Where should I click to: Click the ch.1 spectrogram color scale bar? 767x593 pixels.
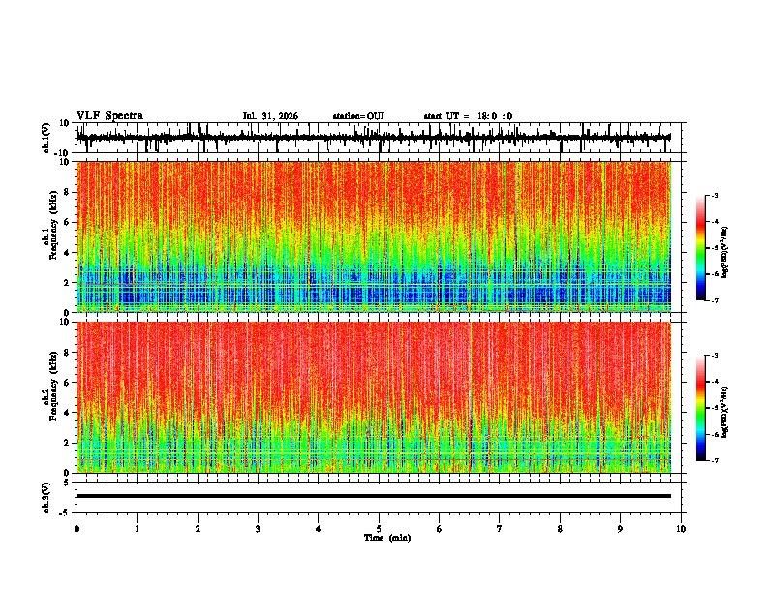700,248
